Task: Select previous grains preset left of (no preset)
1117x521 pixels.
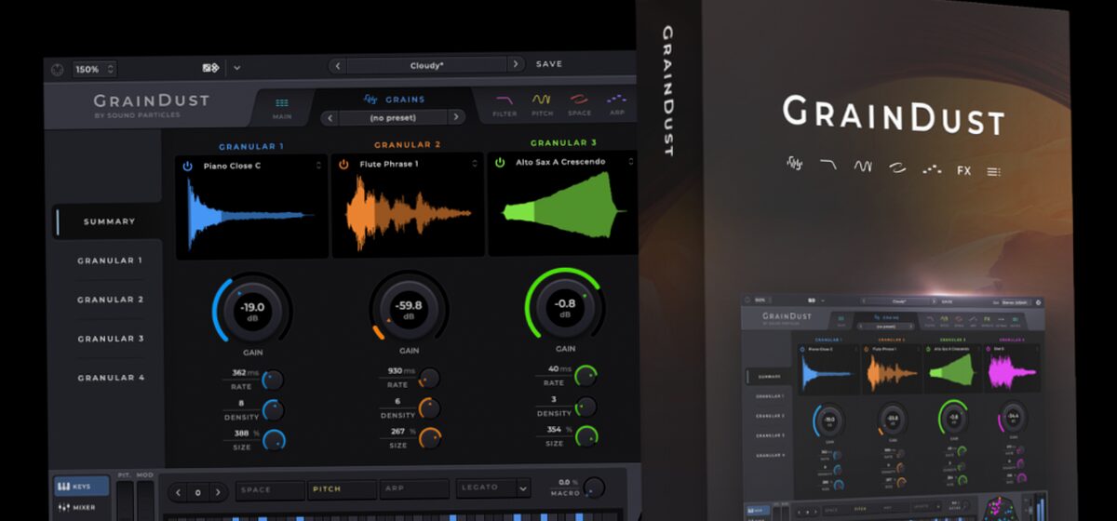Action: pos(330,117)
